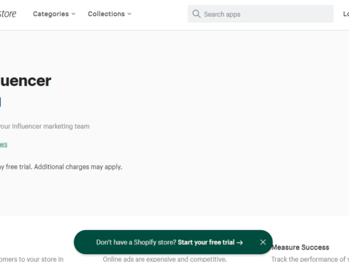
Task: Open the partially visible reviews link
Action: coord(4,145)
